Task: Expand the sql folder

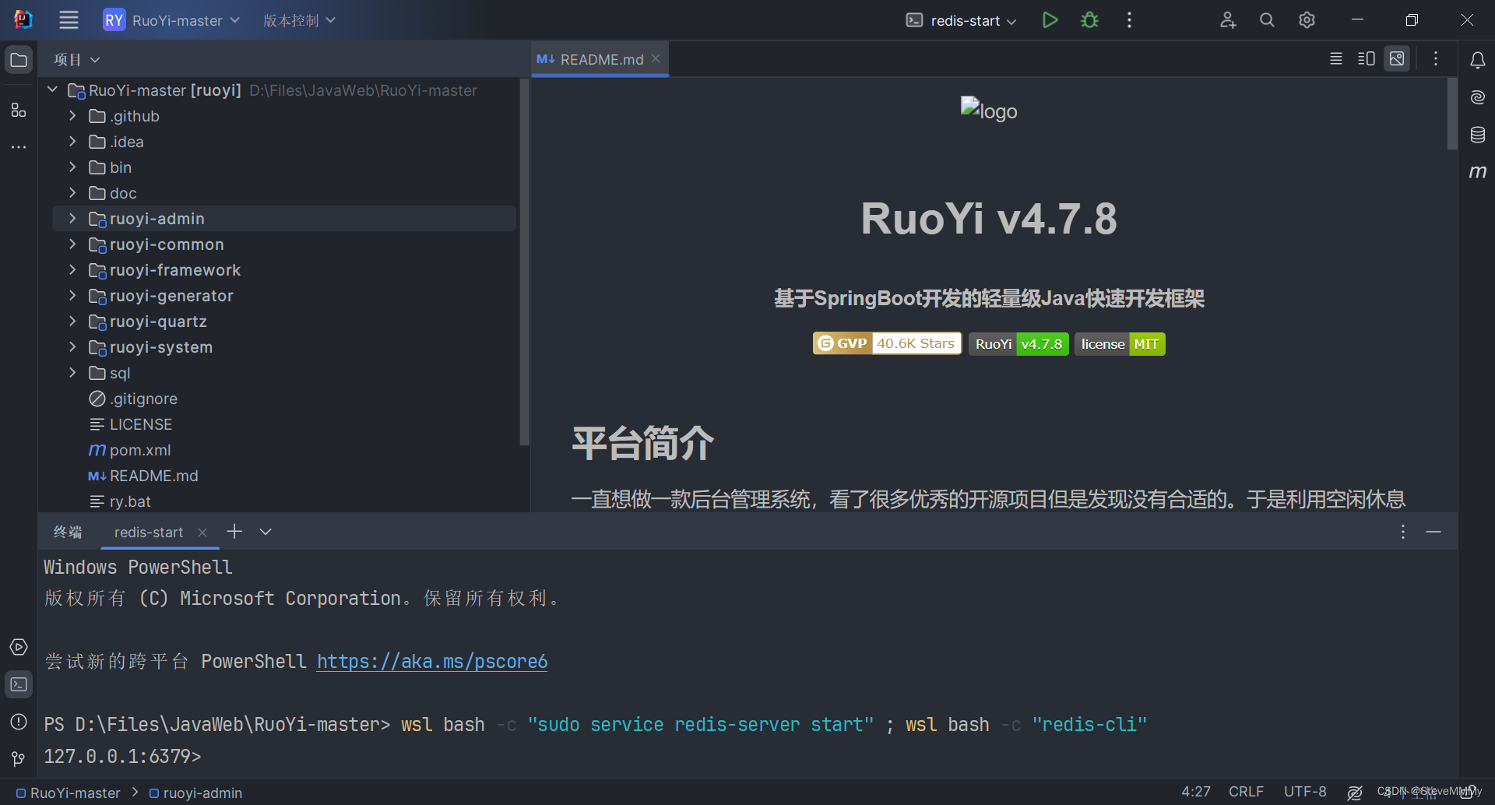Action: [x=72, y=373]
